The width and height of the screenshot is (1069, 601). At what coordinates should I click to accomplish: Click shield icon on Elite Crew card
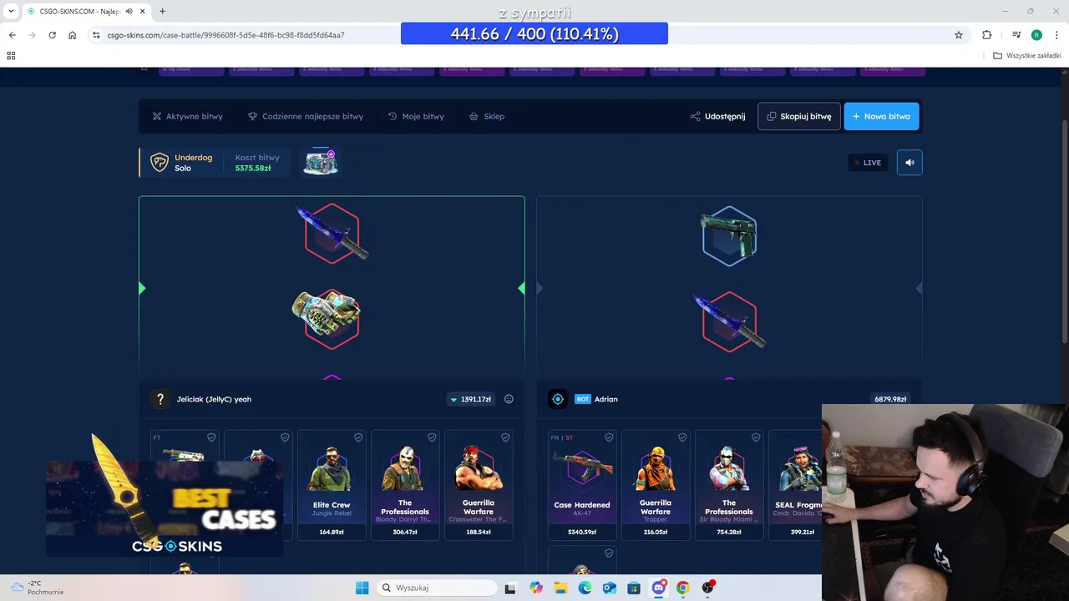(x=358, y=437)
